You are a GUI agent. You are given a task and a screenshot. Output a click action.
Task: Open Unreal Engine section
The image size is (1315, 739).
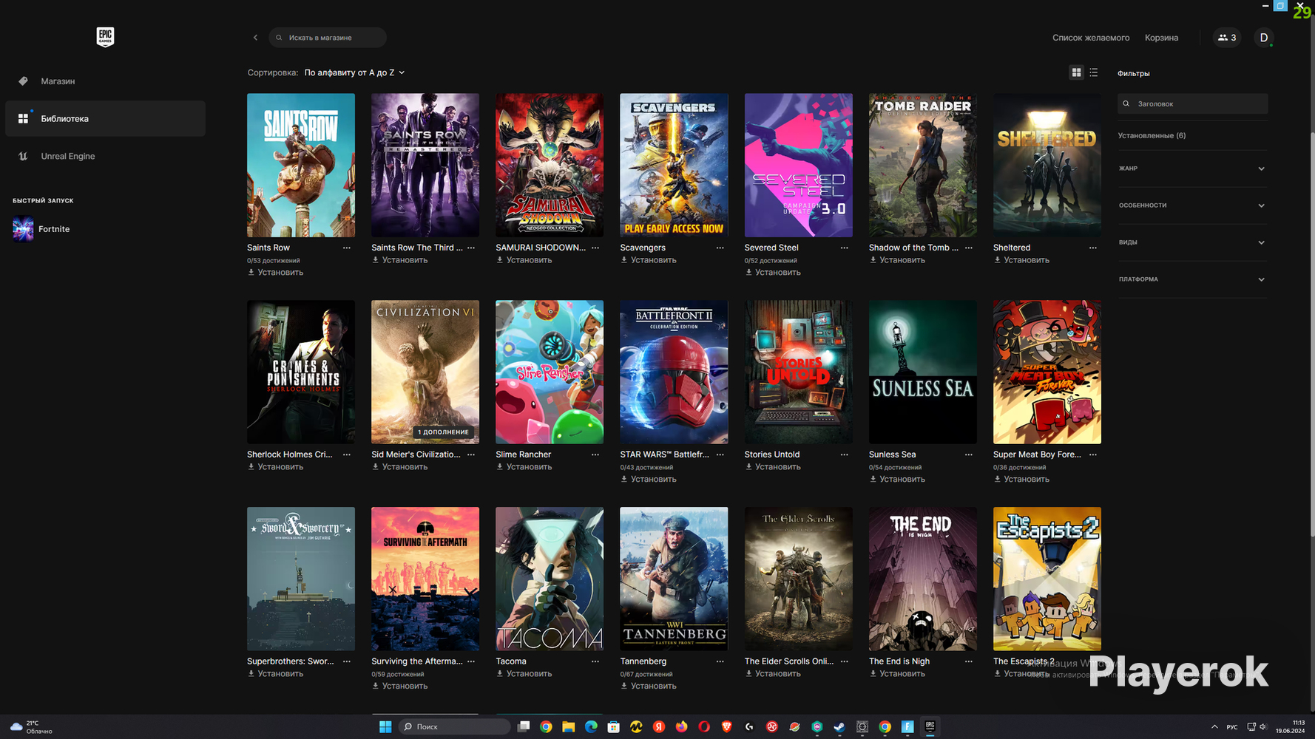(x=105, y=156)
